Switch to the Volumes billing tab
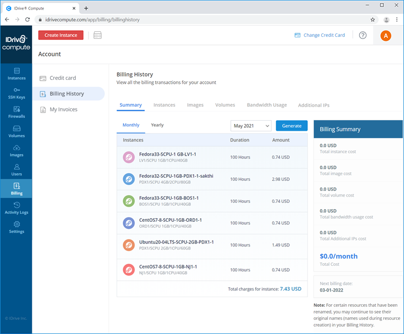The height and width of the screenshot is (334, 404). (x=225, y=105)
